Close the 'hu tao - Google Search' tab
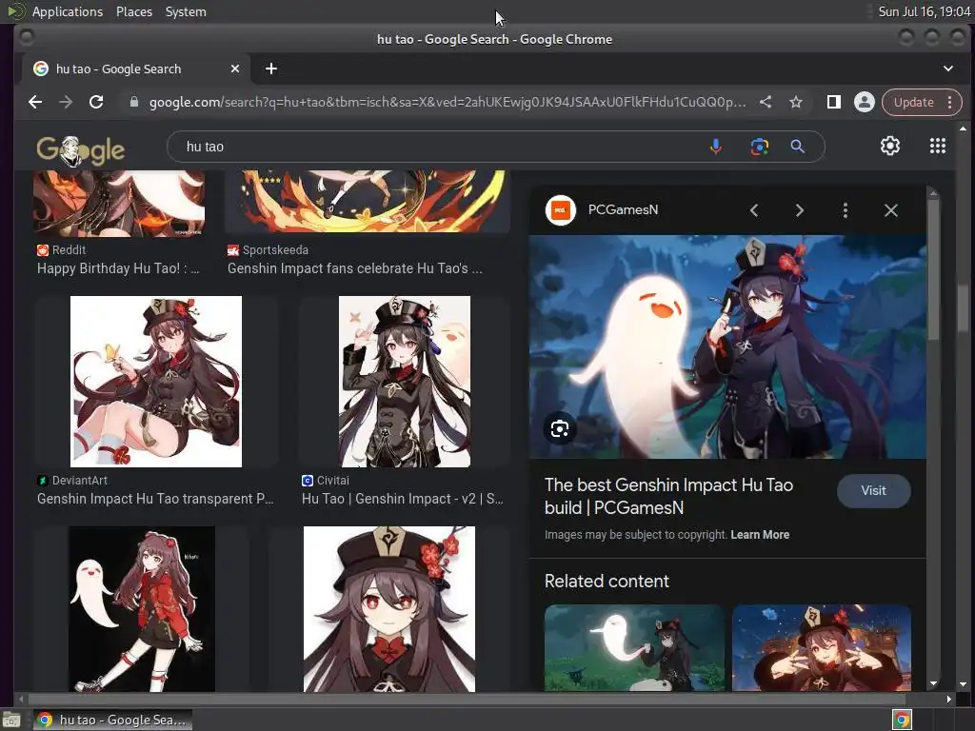The height and width of the screenshot is (731, 975). [235, 69]
